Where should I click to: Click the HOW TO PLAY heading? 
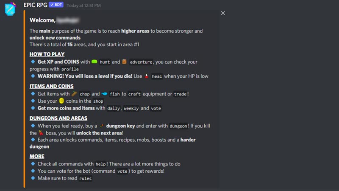click(47, 54)
